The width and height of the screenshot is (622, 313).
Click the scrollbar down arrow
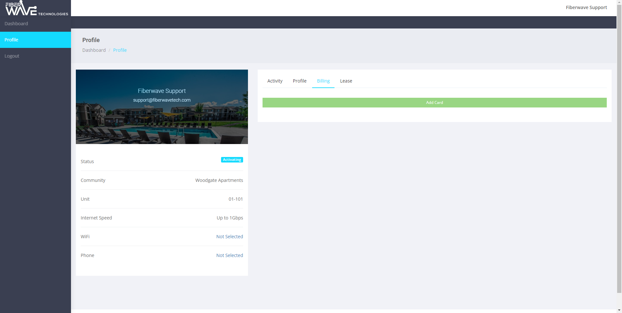[619, 310]
